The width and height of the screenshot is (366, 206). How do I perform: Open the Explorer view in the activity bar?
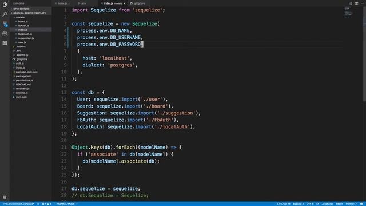5,5
